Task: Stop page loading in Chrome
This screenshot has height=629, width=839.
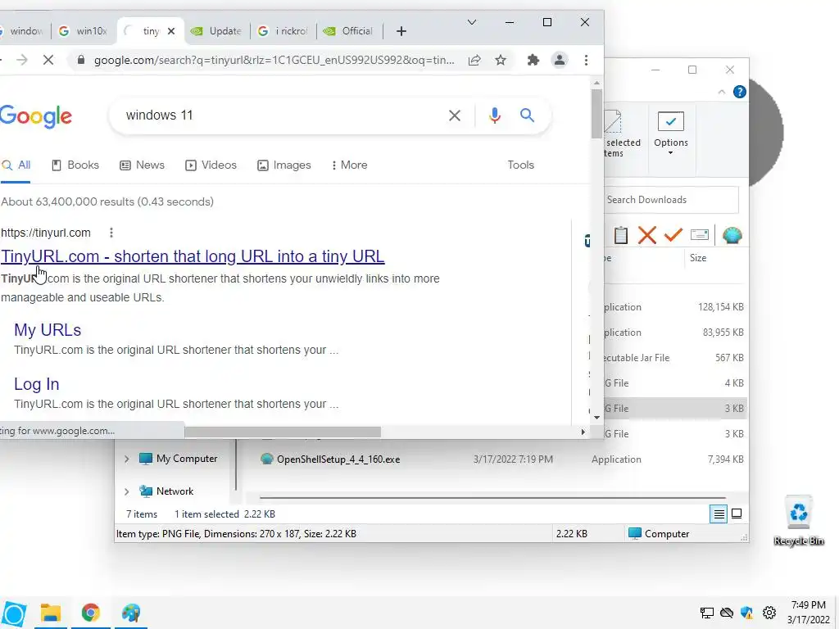Action: pos(48,60)
